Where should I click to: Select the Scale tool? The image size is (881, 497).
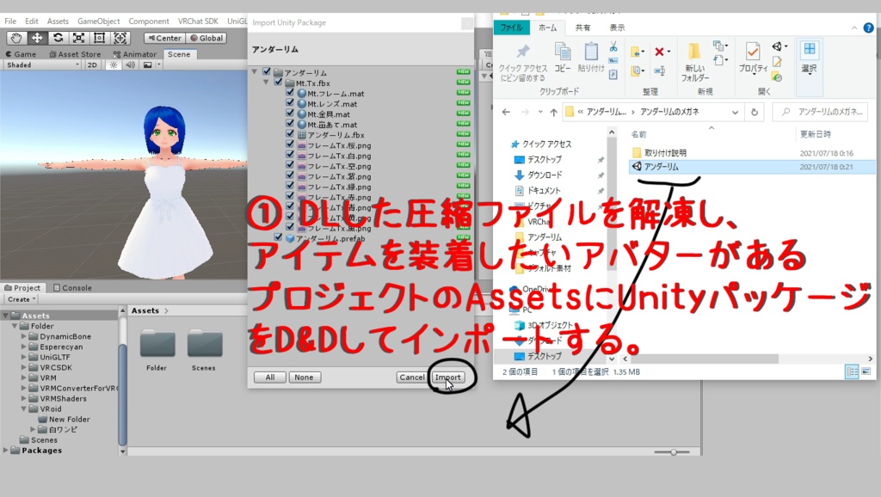click(x=78, y=38)
